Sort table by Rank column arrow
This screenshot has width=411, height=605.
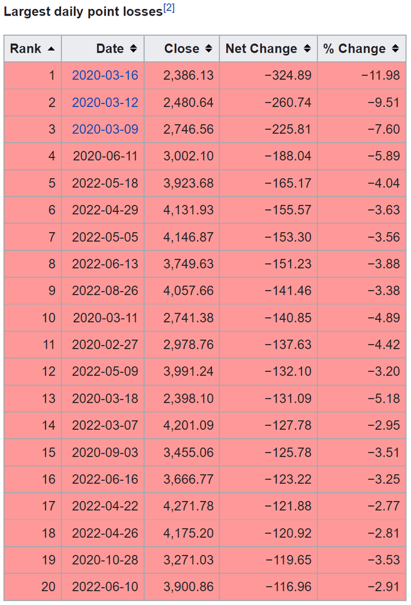[x=51, y=49]
